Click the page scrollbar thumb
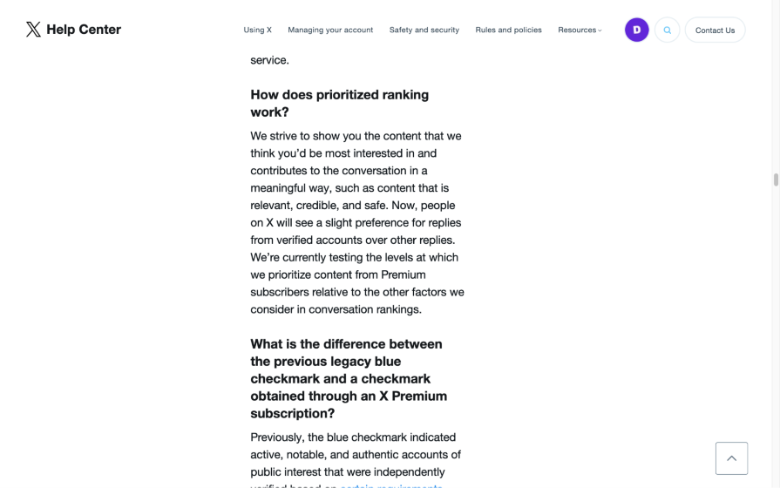 pos(776,180)
